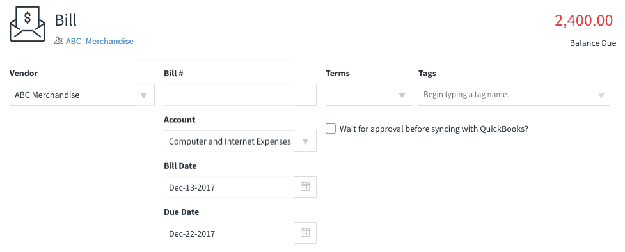Viewport: 625px width, 252px height.
Task: Enable Wait for approval before syncing checkbox
Action: tap(331, 129)
